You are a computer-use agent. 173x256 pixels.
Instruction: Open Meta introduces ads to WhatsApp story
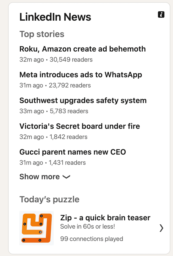(81, 75)
